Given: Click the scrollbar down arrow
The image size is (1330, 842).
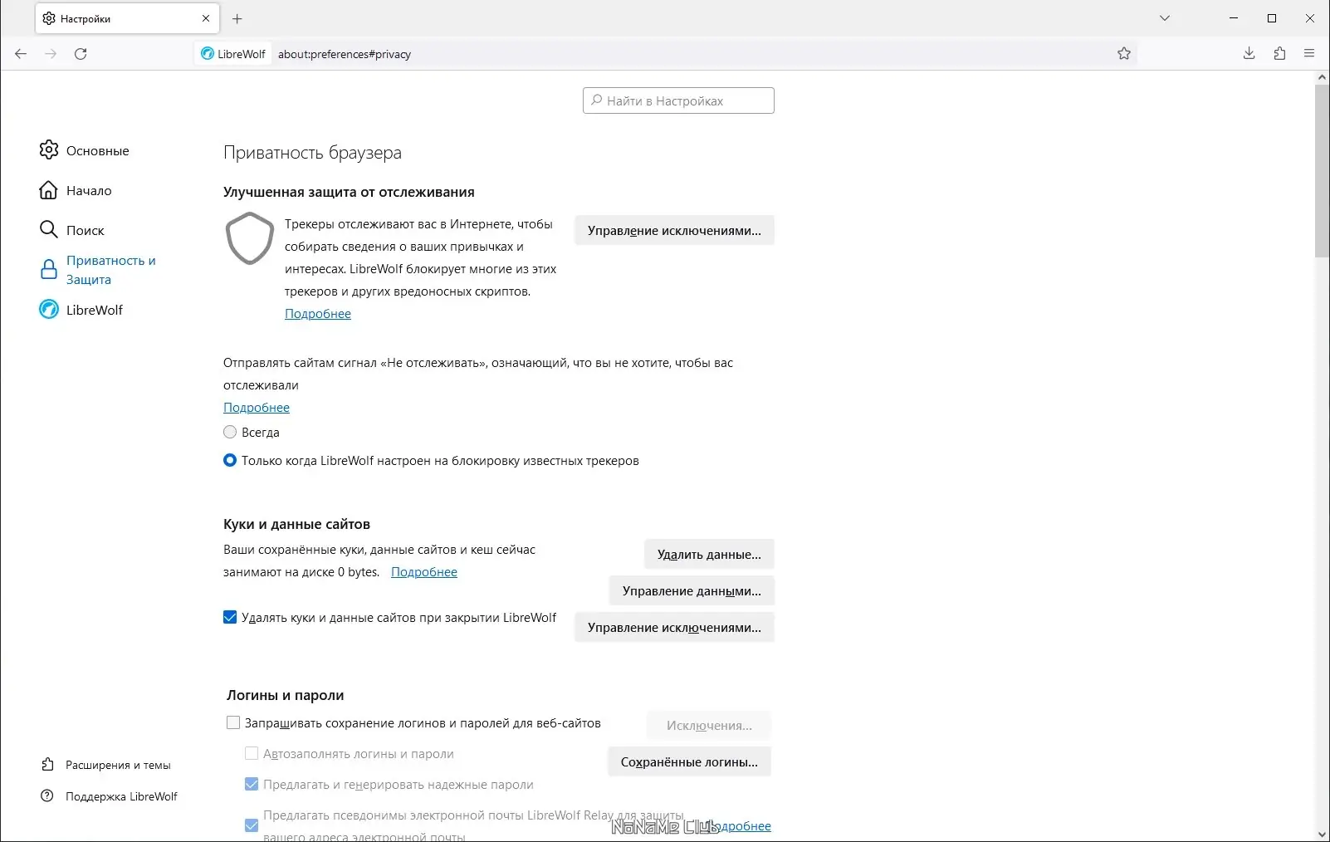Looking at the screenshot, I should tap(1323, 835).
